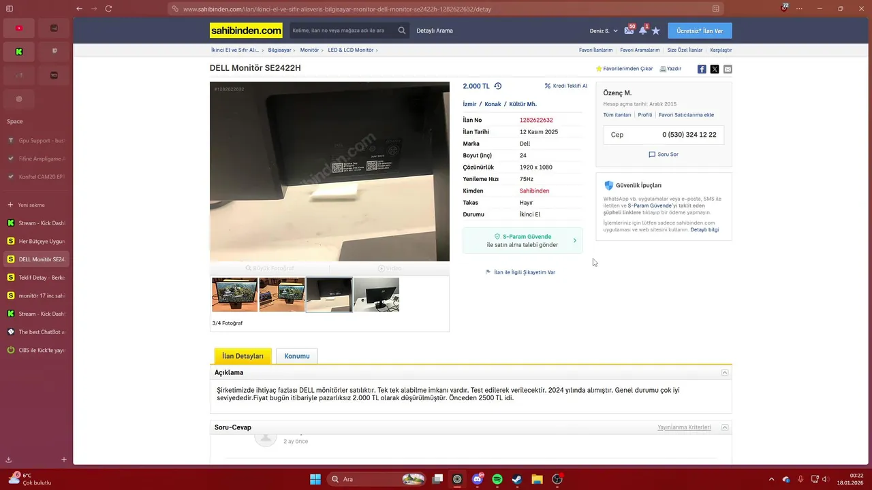Open Bilgisayar breadcrumb category

tap(279, 50)
